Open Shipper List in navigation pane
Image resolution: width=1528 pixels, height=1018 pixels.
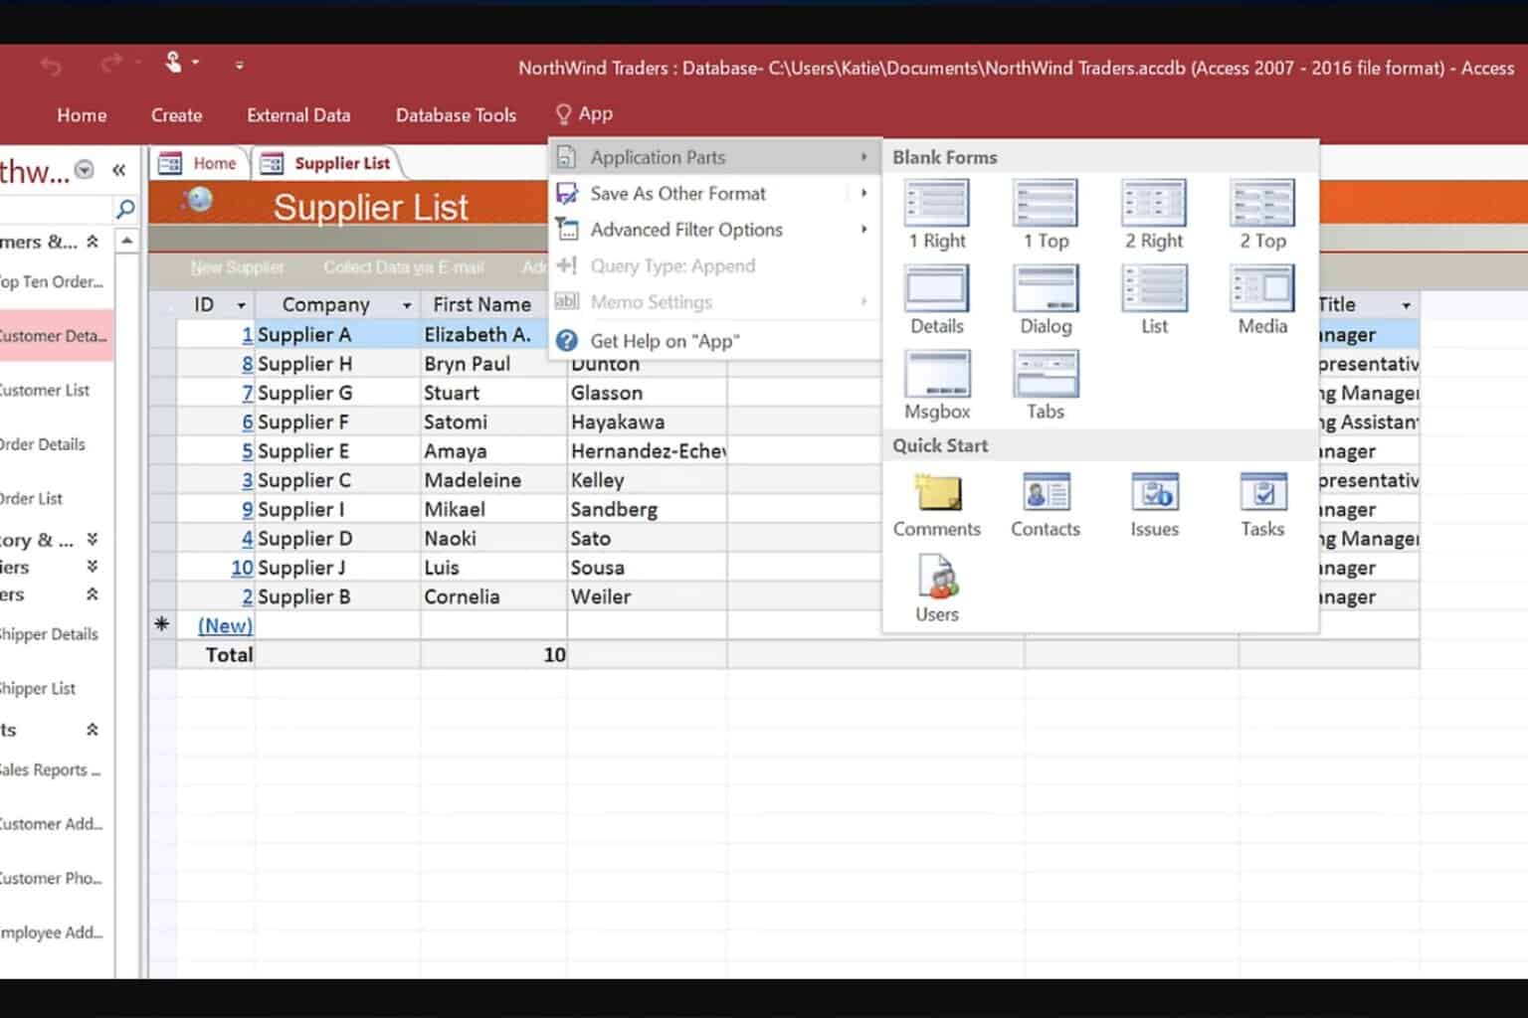pyautogui.click(x=38, y=688)
